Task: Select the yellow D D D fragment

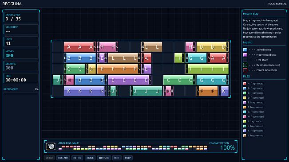Action: coord(213,47)
